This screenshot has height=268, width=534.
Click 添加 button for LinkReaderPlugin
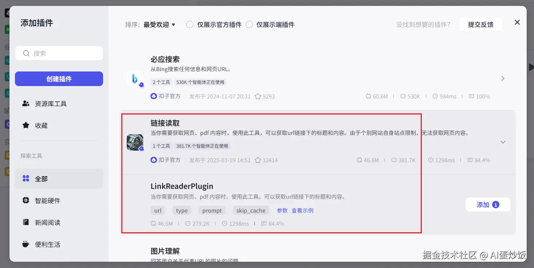(x=488, y=205)
